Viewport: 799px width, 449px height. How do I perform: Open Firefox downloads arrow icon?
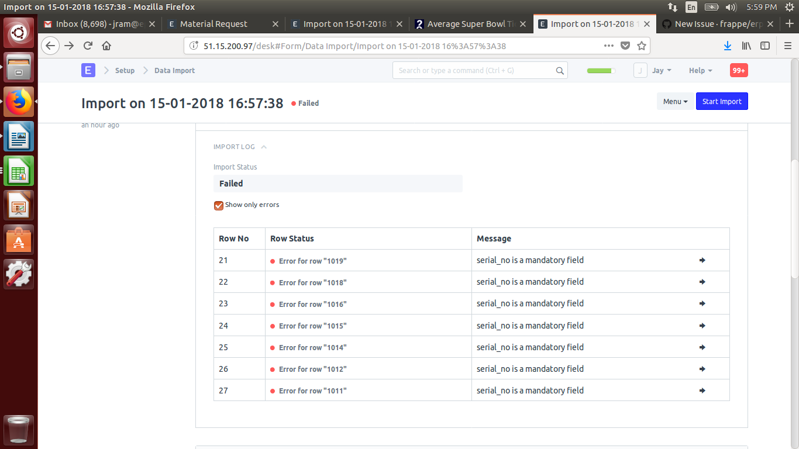coord(728,46)
